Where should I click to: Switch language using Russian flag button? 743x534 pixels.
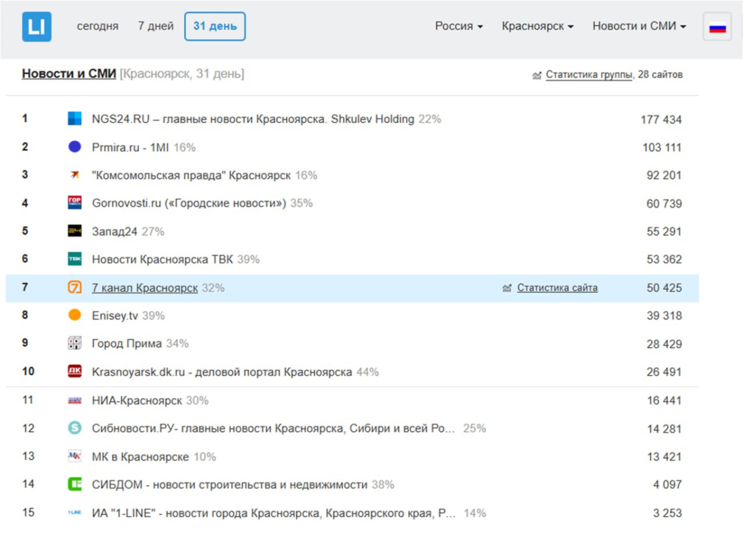[717, 27]
